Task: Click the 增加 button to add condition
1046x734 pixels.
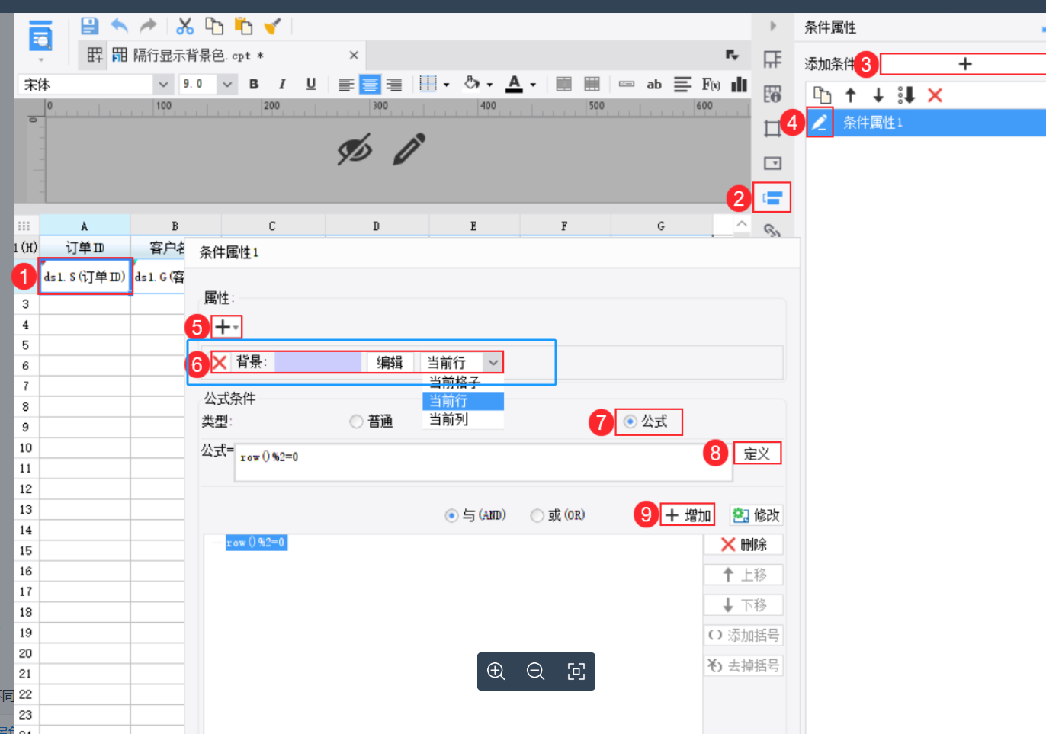Action: (688, 516)
